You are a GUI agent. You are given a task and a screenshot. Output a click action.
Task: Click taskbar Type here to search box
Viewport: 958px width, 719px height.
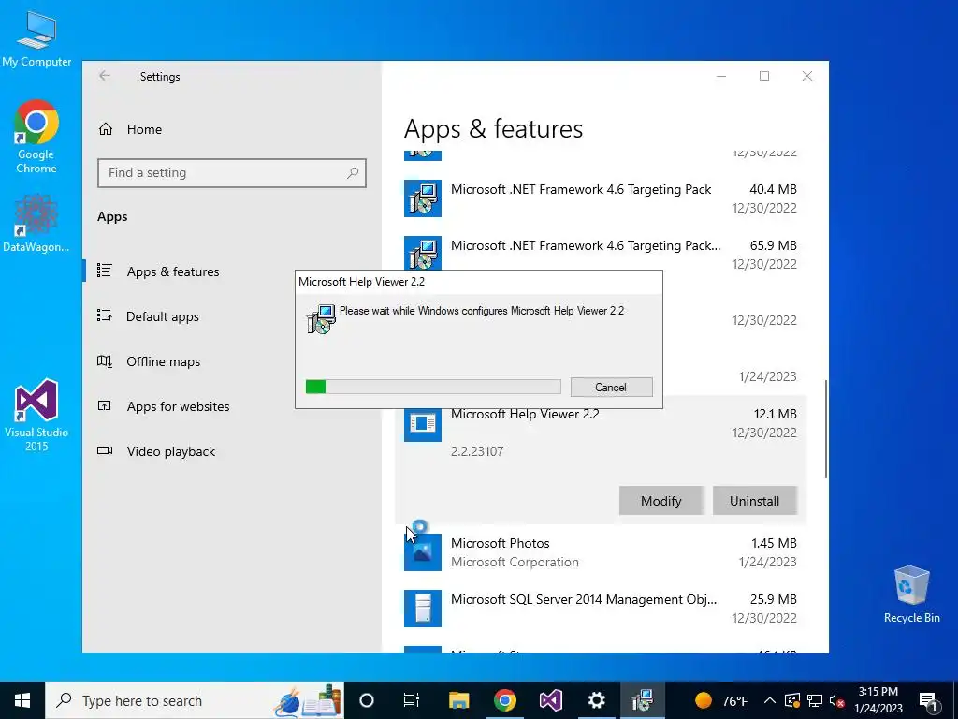click(x=195, y=700)
